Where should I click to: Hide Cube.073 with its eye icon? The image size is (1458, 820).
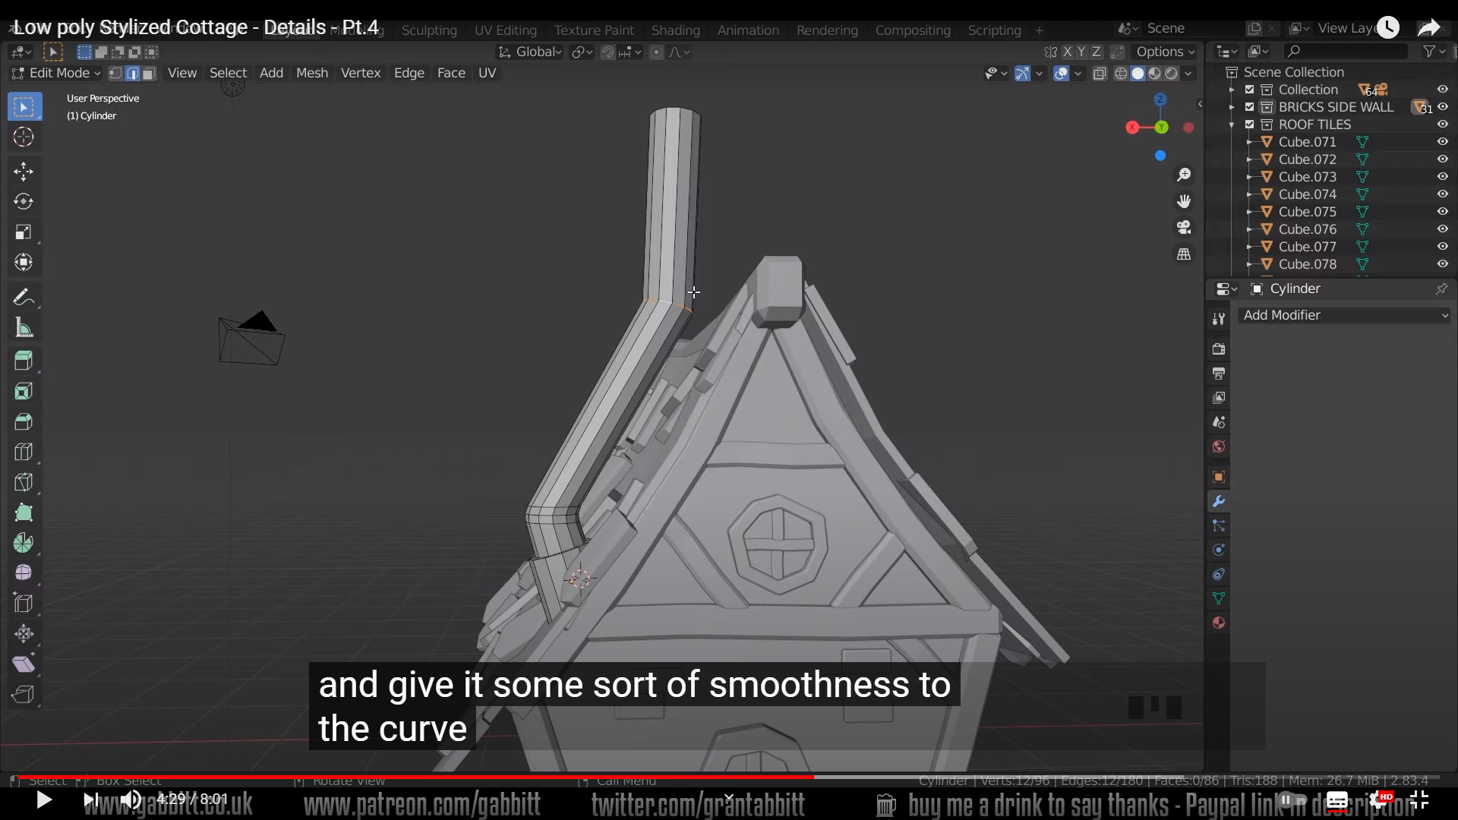coord(1442,177)
